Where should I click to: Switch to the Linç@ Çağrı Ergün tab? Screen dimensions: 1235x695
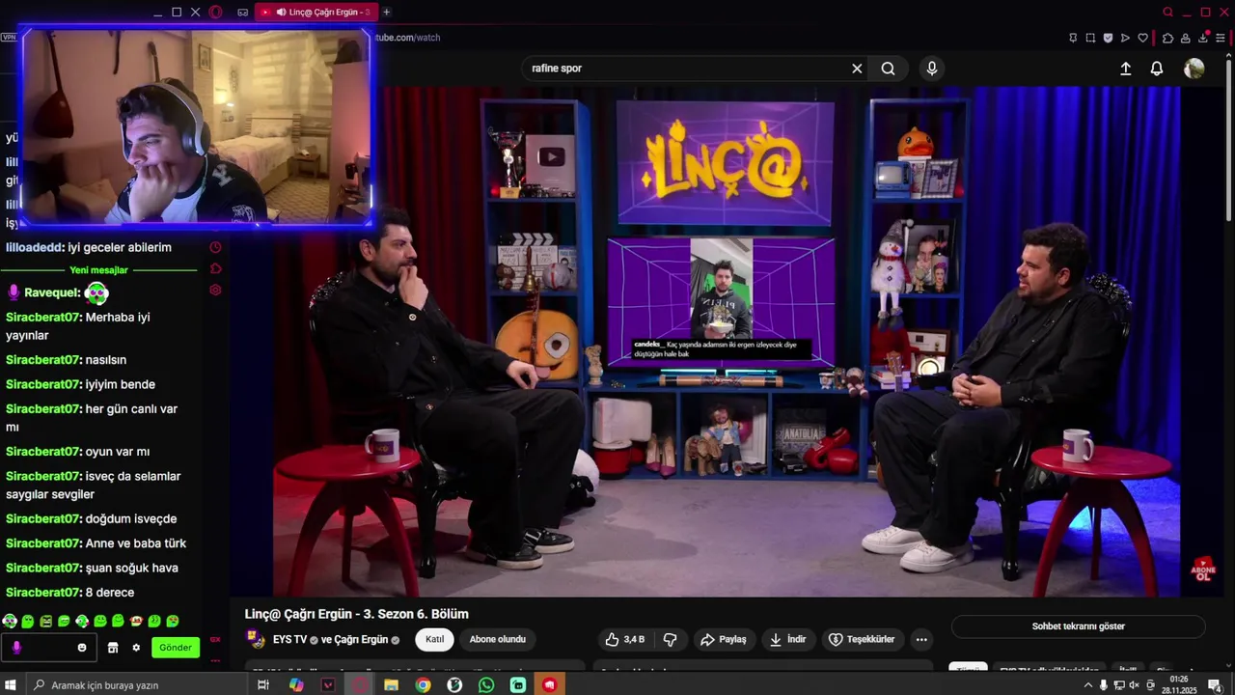(x=316, y=12)
